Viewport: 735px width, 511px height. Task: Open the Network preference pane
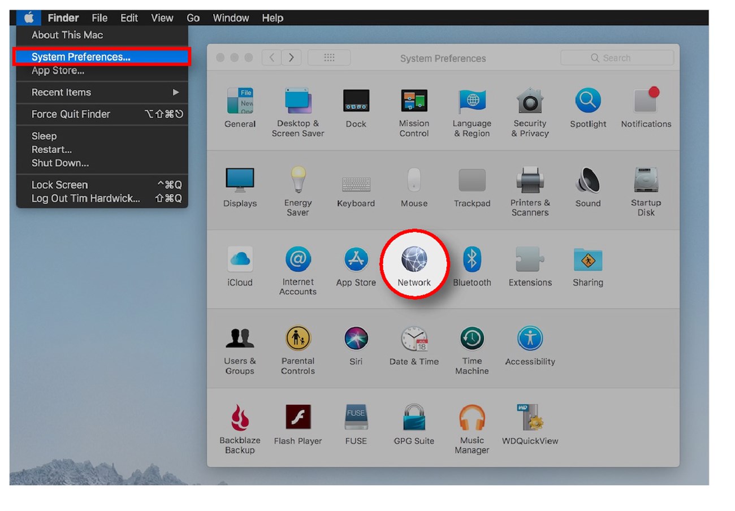coord(414,267)
